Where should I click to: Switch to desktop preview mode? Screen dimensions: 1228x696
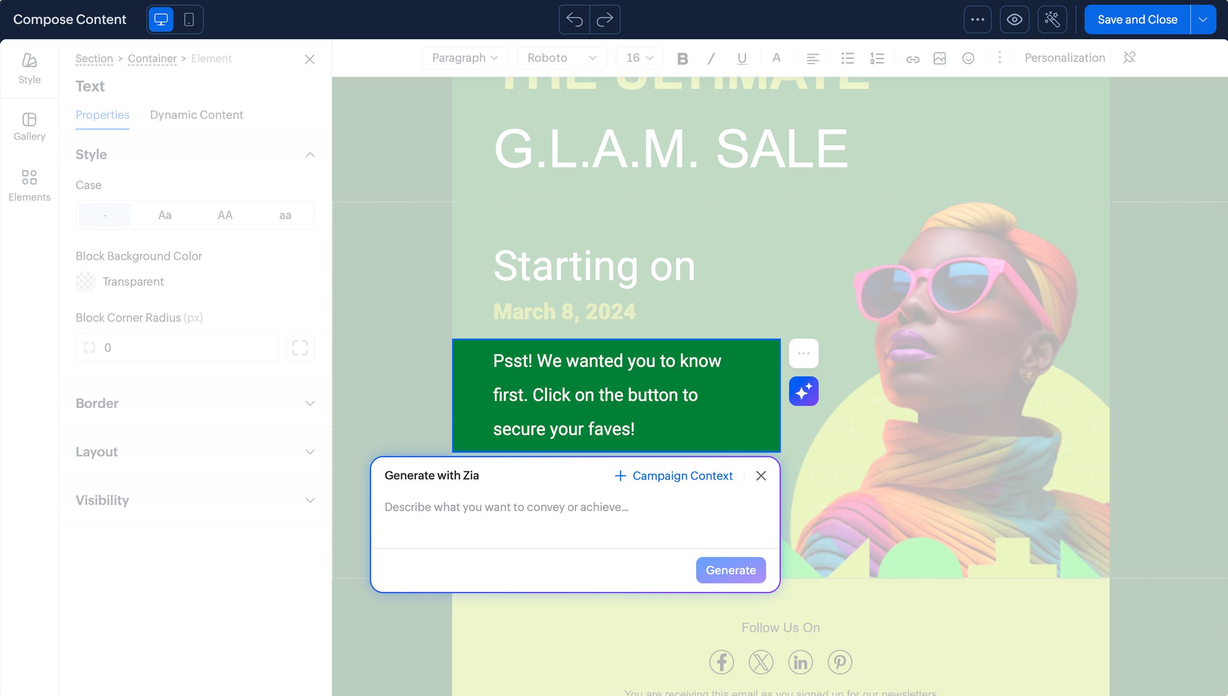coord(161,20)
